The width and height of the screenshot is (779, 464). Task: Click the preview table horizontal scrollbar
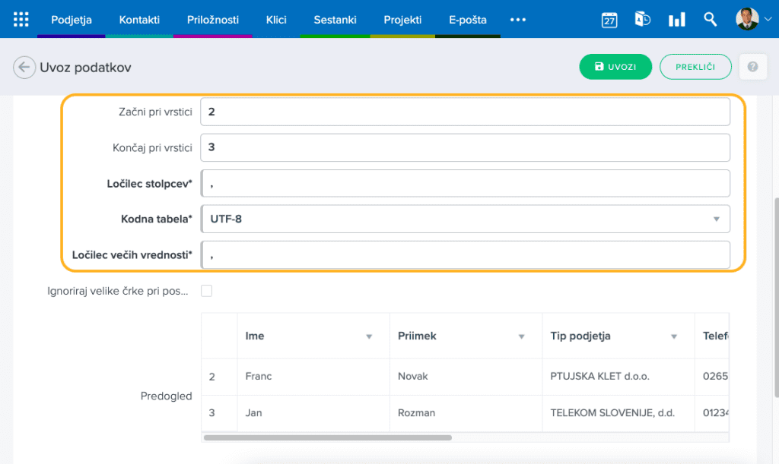[x=327, y=437]
